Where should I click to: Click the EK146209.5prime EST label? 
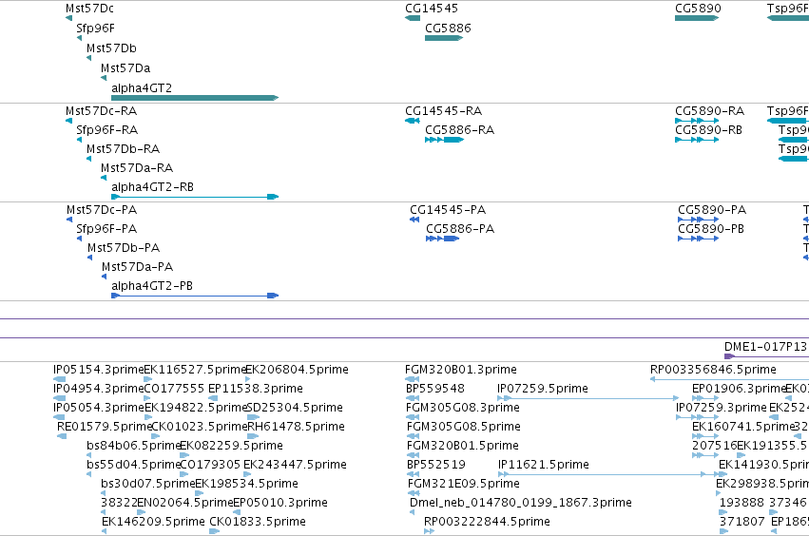pyautogui.click(x=153, y=522)
